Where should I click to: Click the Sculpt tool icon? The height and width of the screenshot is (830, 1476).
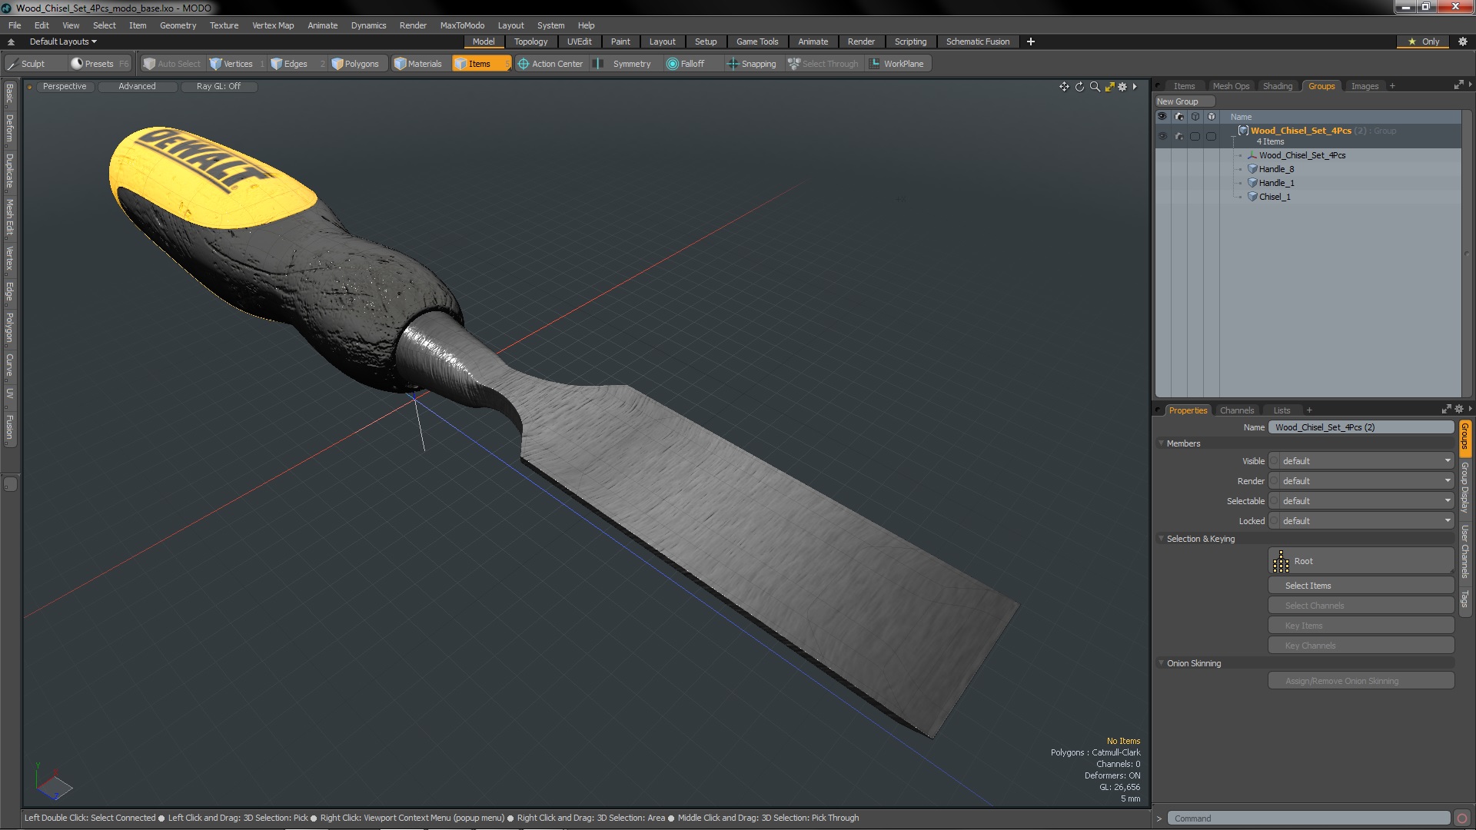pyautogui.click(x=12, y=64)
